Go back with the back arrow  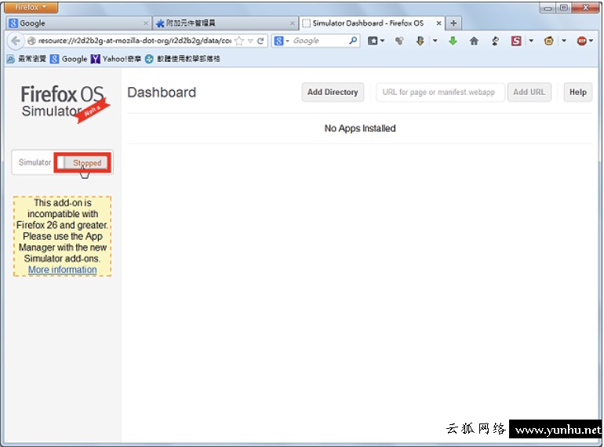(x=16, y=41)
